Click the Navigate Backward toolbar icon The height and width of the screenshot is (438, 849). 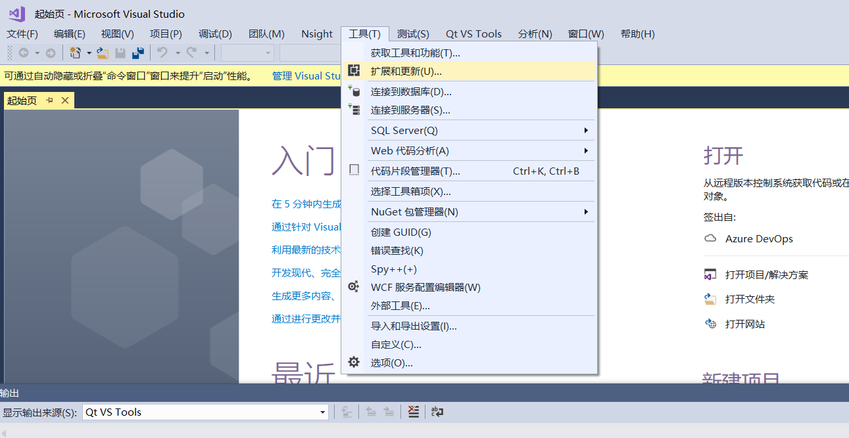(24, 53)
